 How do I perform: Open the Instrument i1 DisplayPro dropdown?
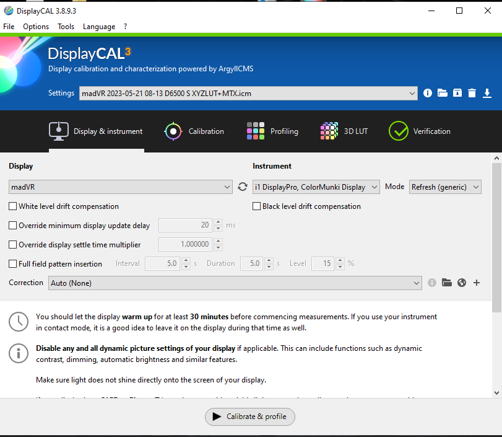coord(316,187)
